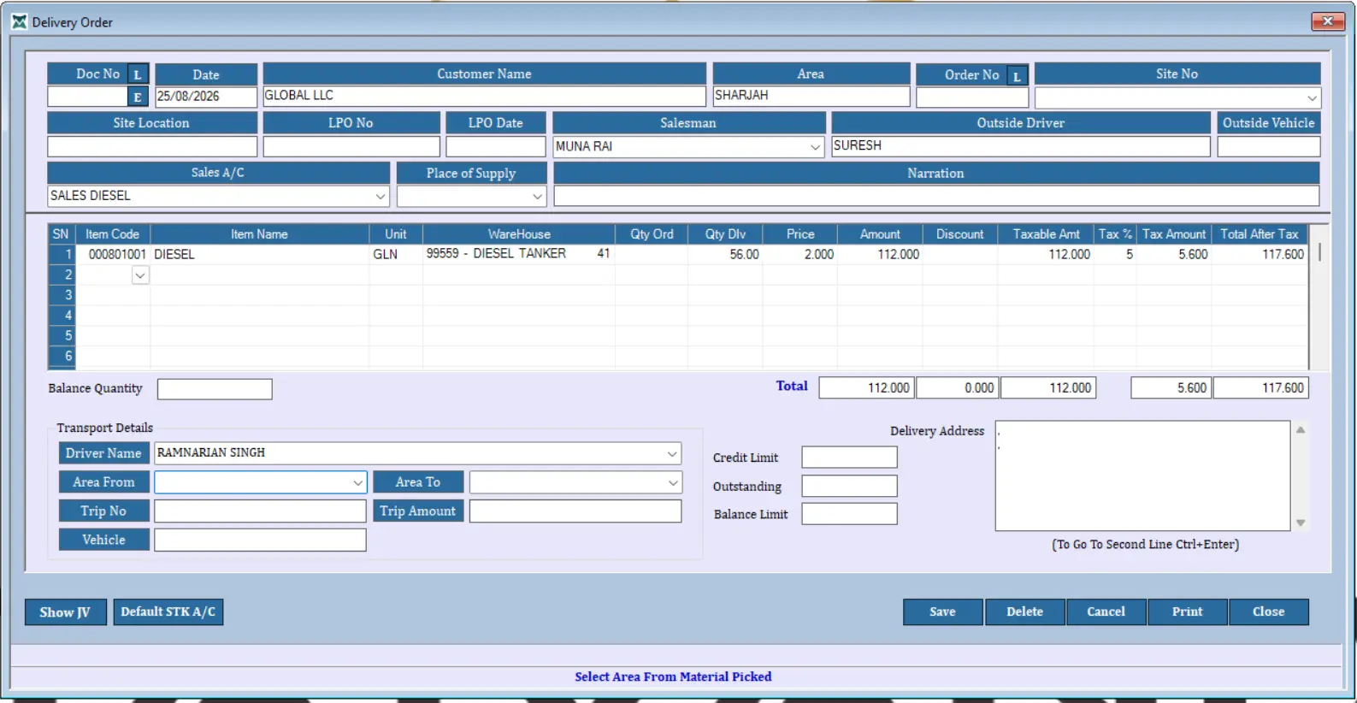Screen dimensions: 1357x703
Task: Open the Driver Name dropdown
Action: 672,453
